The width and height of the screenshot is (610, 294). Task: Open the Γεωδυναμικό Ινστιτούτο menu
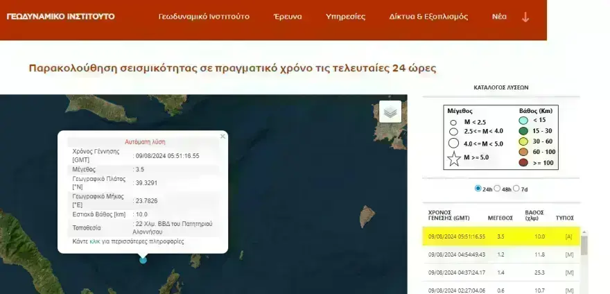click(x=204, y=17)
